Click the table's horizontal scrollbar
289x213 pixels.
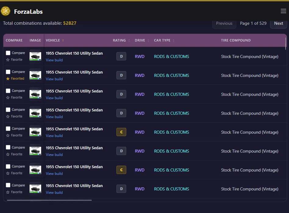[x=49, y=200]
